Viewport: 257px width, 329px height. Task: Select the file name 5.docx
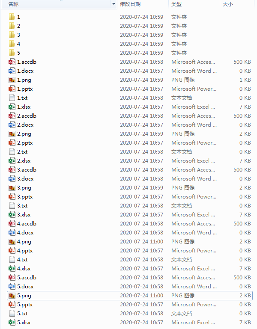tap(25, 286)
